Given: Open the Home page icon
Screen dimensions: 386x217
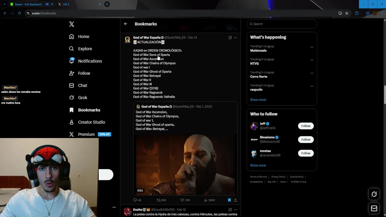Looking at the screenshot, I should 71,36.
